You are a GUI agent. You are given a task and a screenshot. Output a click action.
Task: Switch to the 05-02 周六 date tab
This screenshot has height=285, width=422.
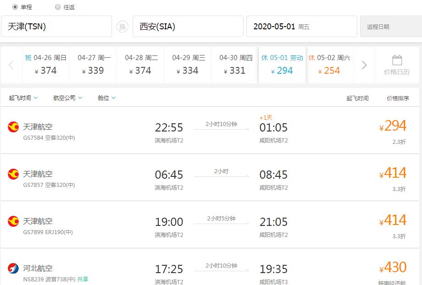coord(329,65)
